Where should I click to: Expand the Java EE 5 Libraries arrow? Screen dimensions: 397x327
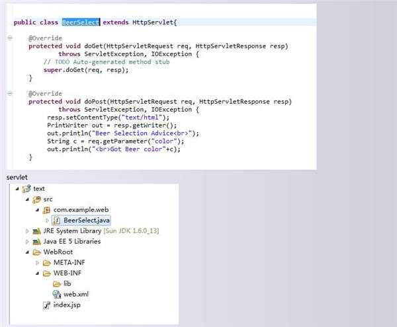coord(27,242)
